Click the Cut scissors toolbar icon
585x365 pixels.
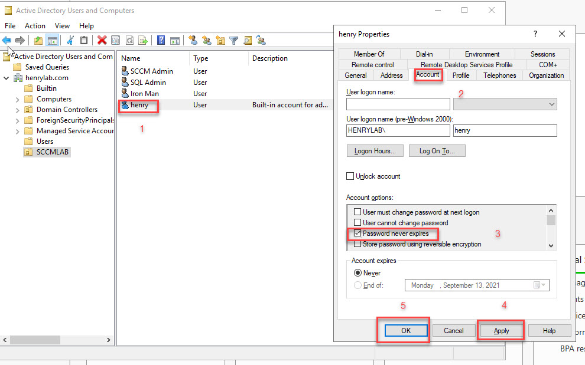pos(70,40)
